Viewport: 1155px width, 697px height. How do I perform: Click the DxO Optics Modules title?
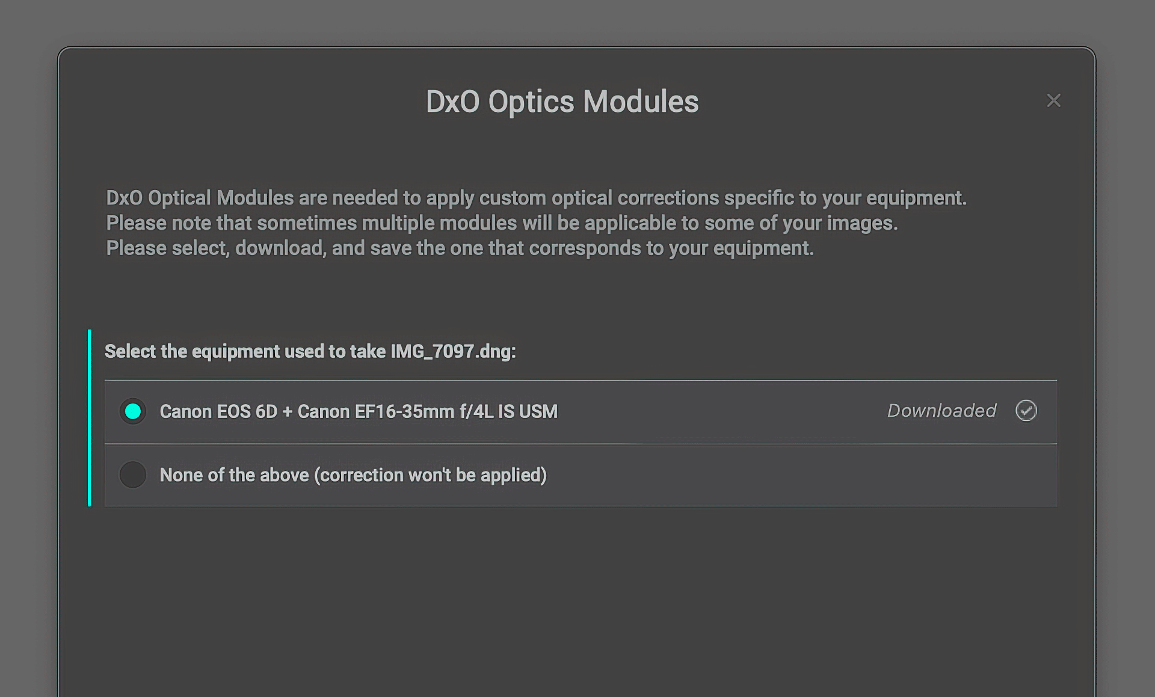562,101
